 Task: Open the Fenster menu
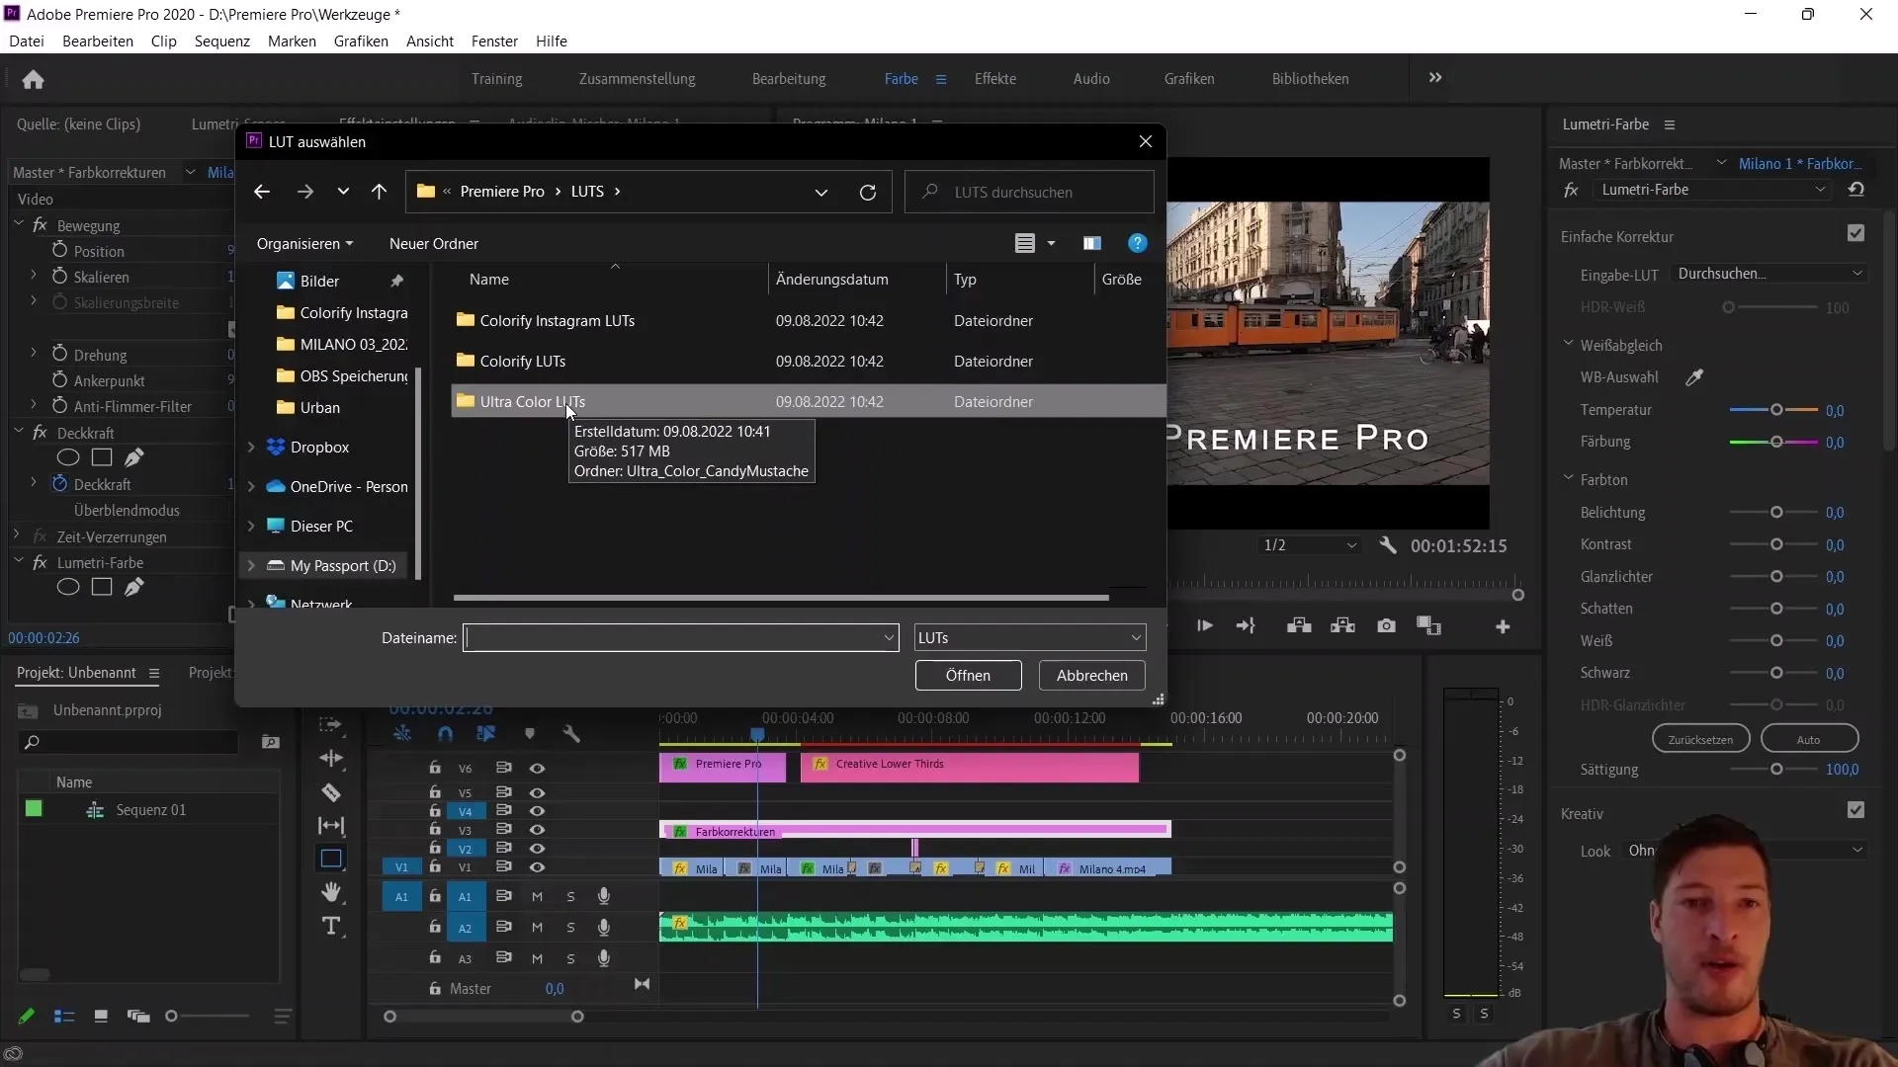494,41
